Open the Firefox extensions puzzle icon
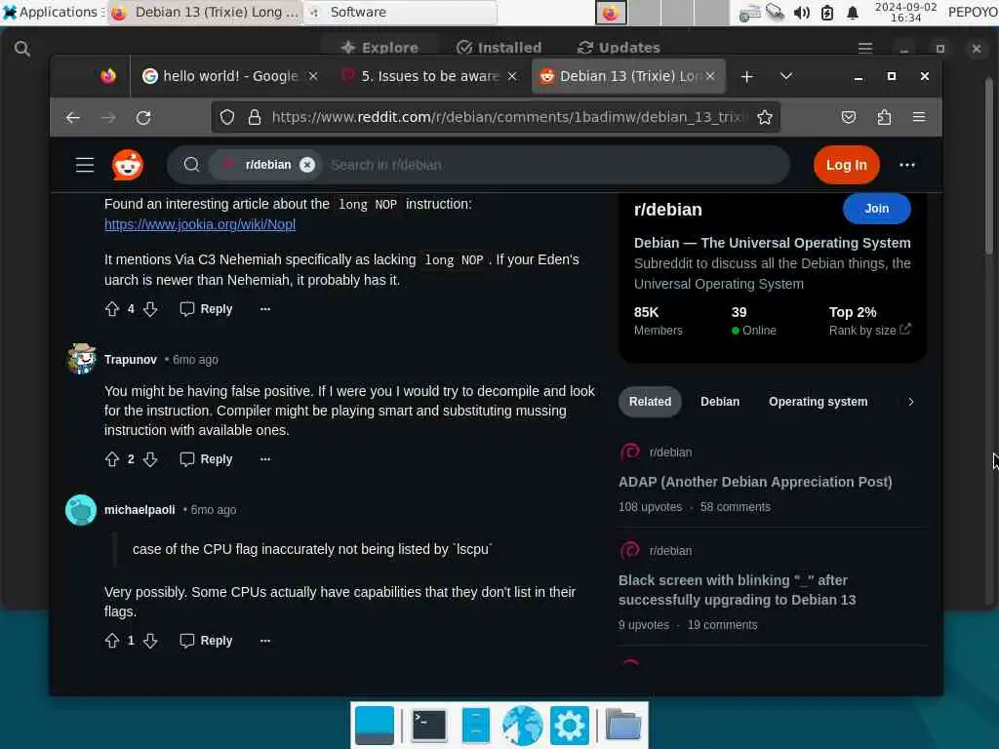The height and width of the screenshot is (749, 999). [884, 117]
